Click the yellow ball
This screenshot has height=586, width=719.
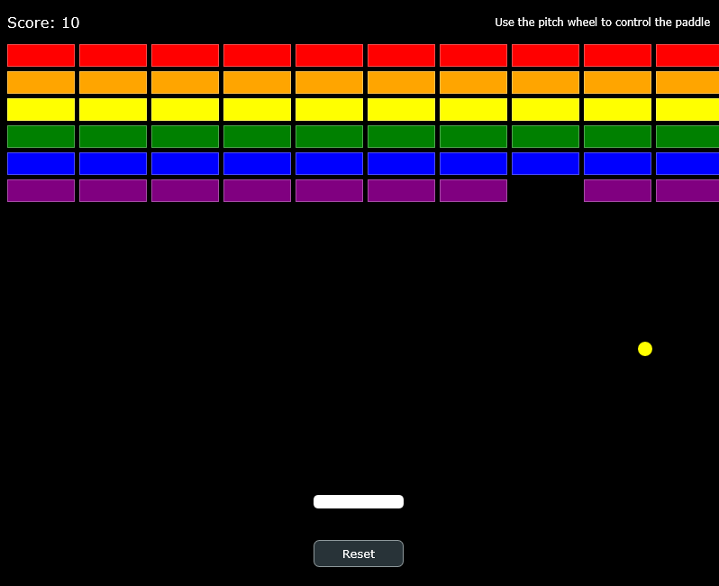pos(644,349)
